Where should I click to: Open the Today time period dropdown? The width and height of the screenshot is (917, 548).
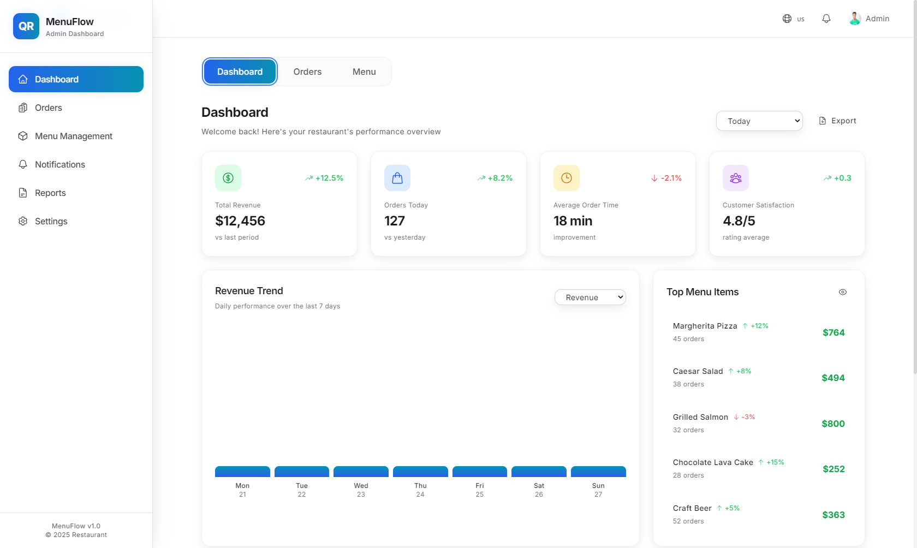coord(759,121)
